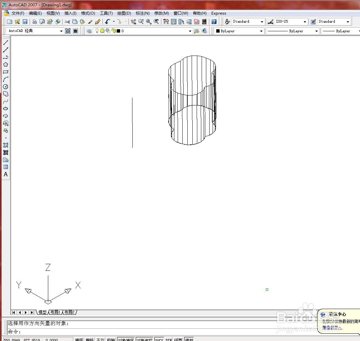
Task: Select the Hatch tool
Action: tap(6, 145)
